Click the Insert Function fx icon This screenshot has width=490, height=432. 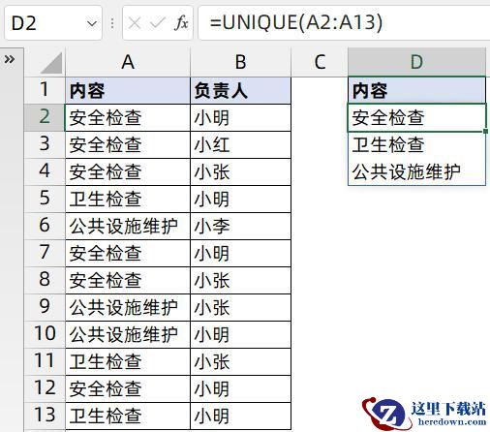tap(181, 23)
